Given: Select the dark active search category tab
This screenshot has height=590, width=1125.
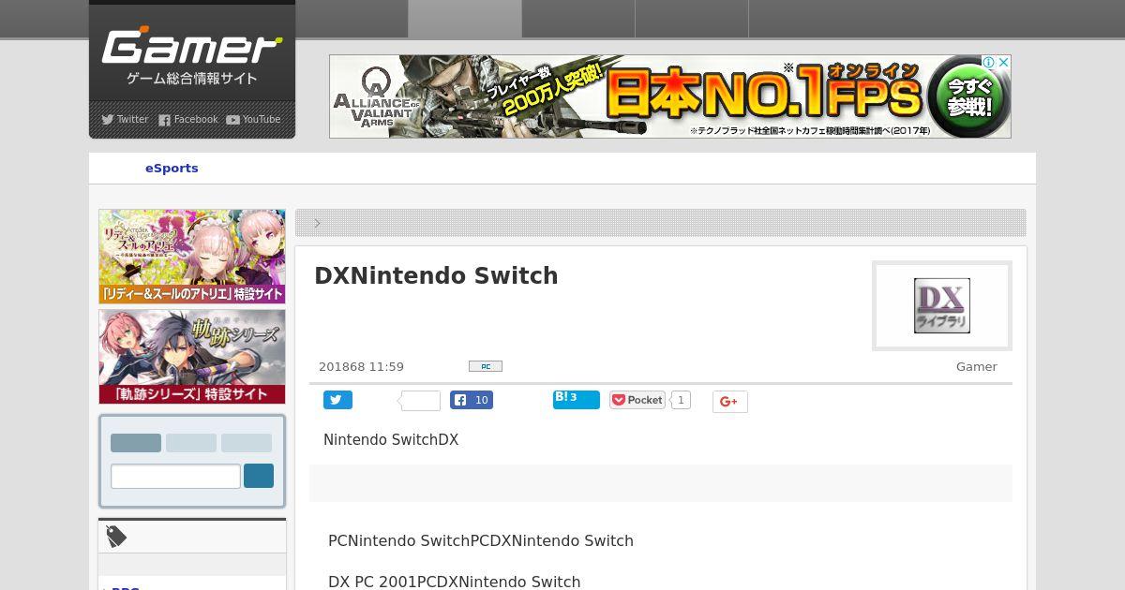Looking at the screenshot, I should click(136, 443).
